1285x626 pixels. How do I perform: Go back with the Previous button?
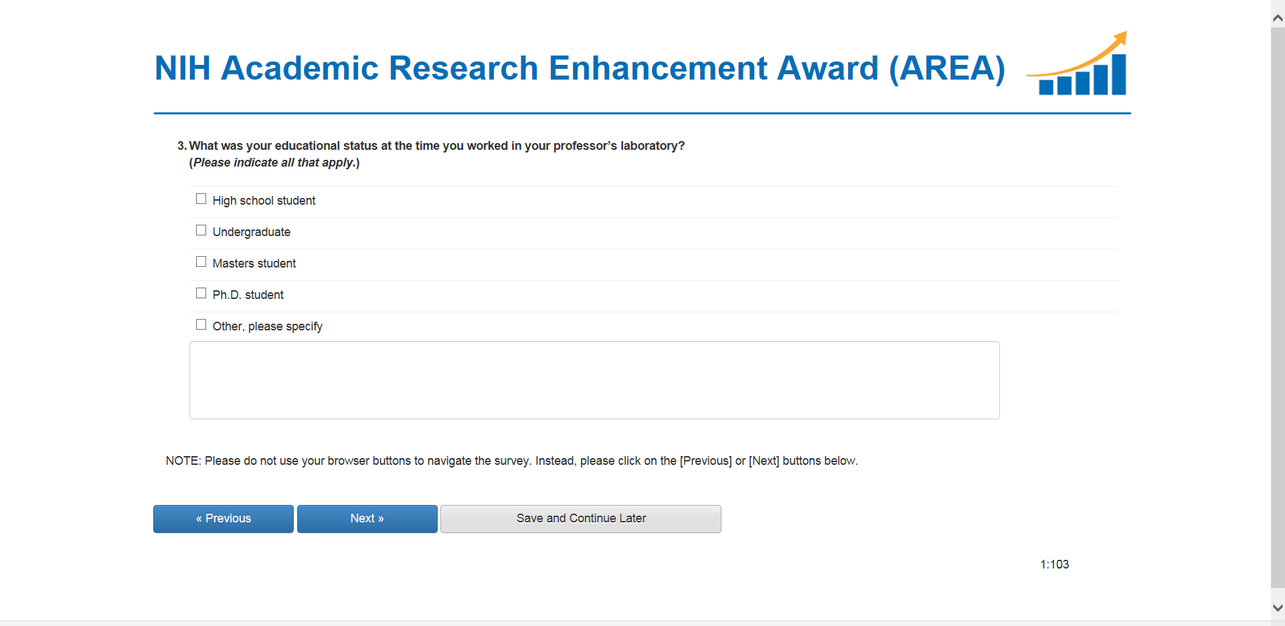(x=223, y=519)
